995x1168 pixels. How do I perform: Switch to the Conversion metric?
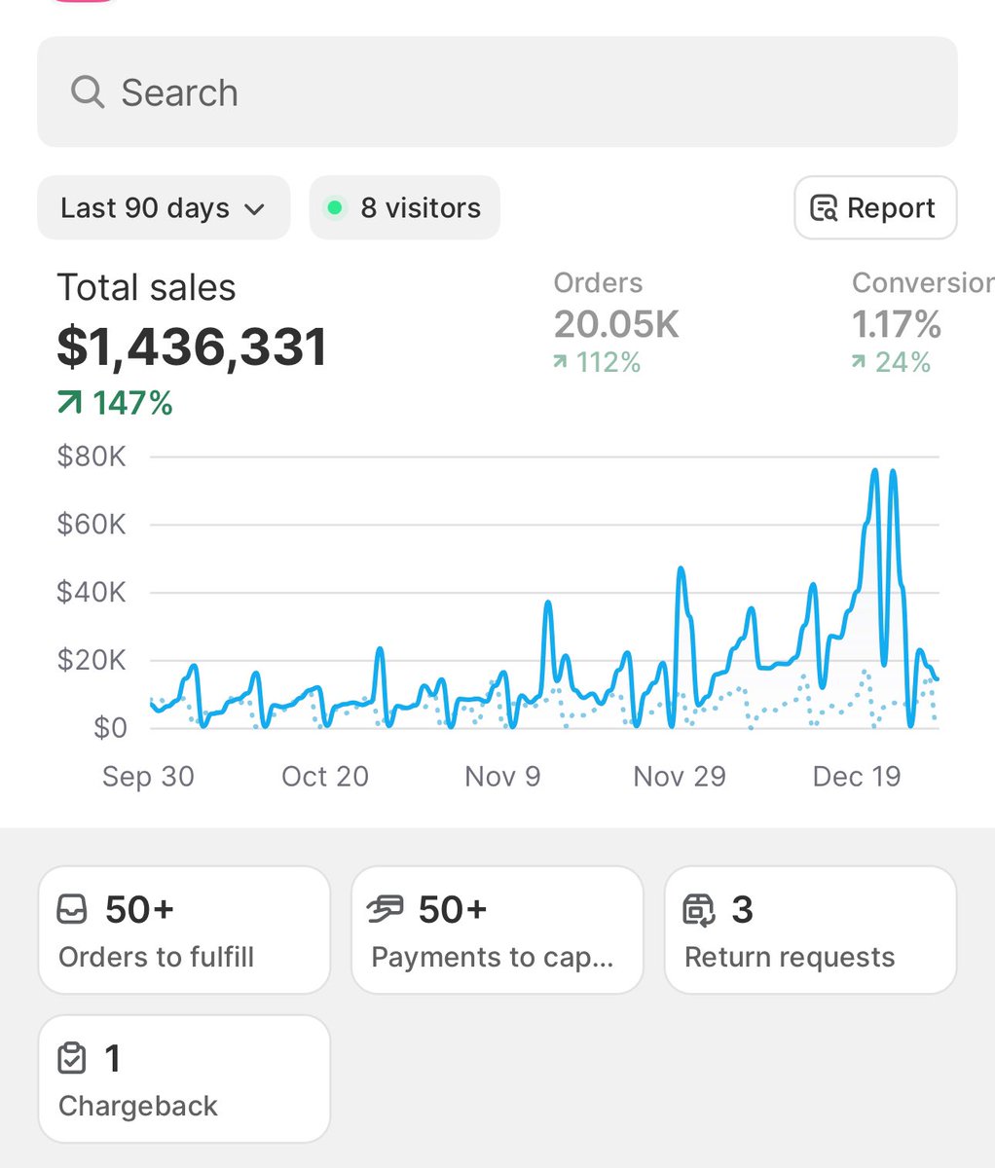click(922, 283)
